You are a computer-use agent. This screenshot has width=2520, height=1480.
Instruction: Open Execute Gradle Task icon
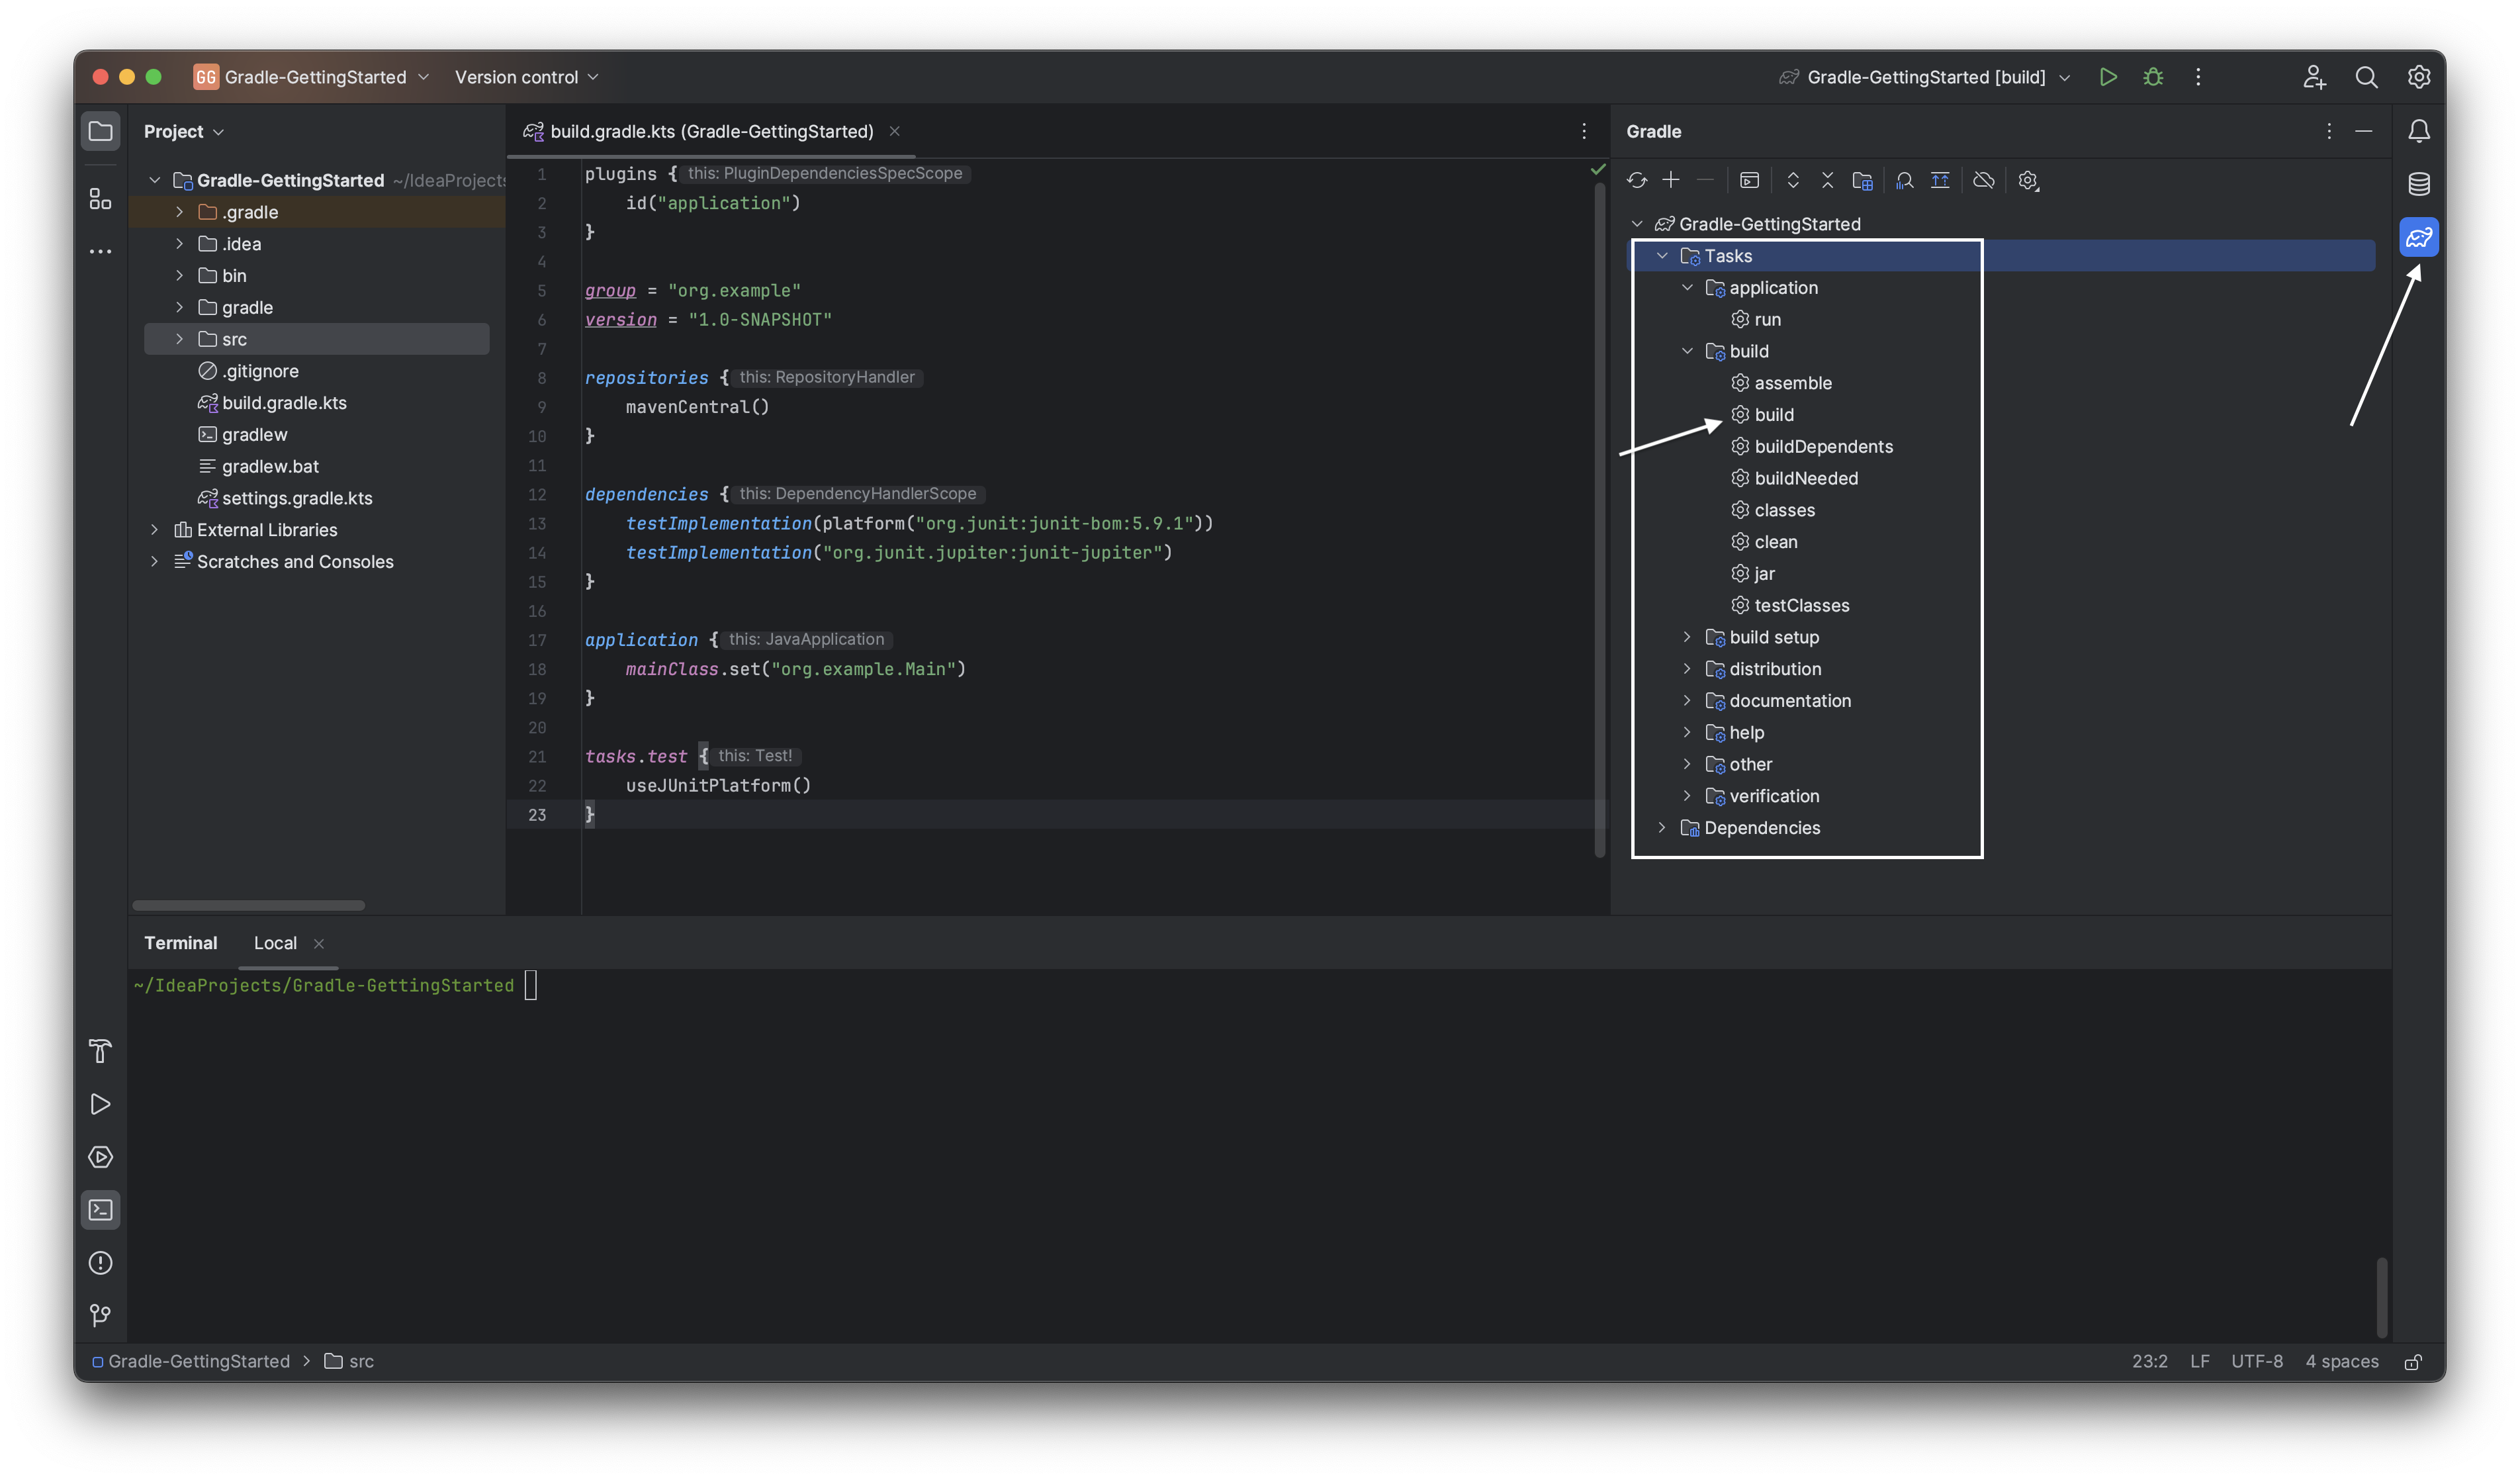pos(1749,180)
